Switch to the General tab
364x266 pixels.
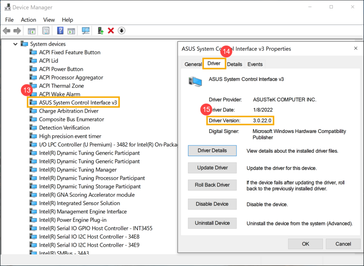point(193,64)
